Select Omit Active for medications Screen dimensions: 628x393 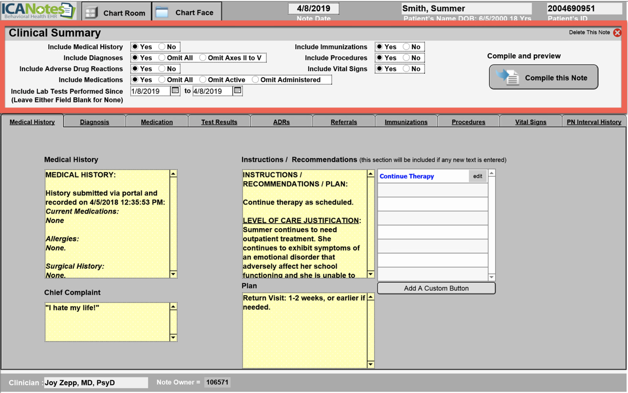(x=203, y=80)
